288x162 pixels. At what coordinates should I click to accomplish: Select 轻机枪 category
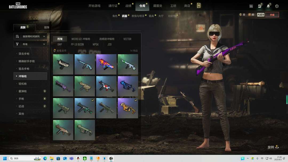[30, 84]
